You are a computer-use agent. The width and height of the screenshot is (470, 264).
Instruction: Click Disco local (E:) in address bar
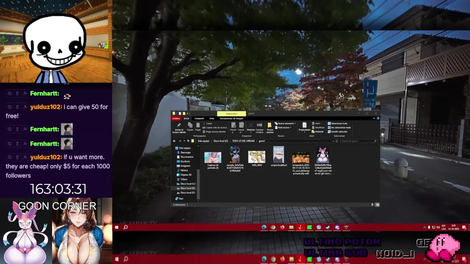(221, 141)
